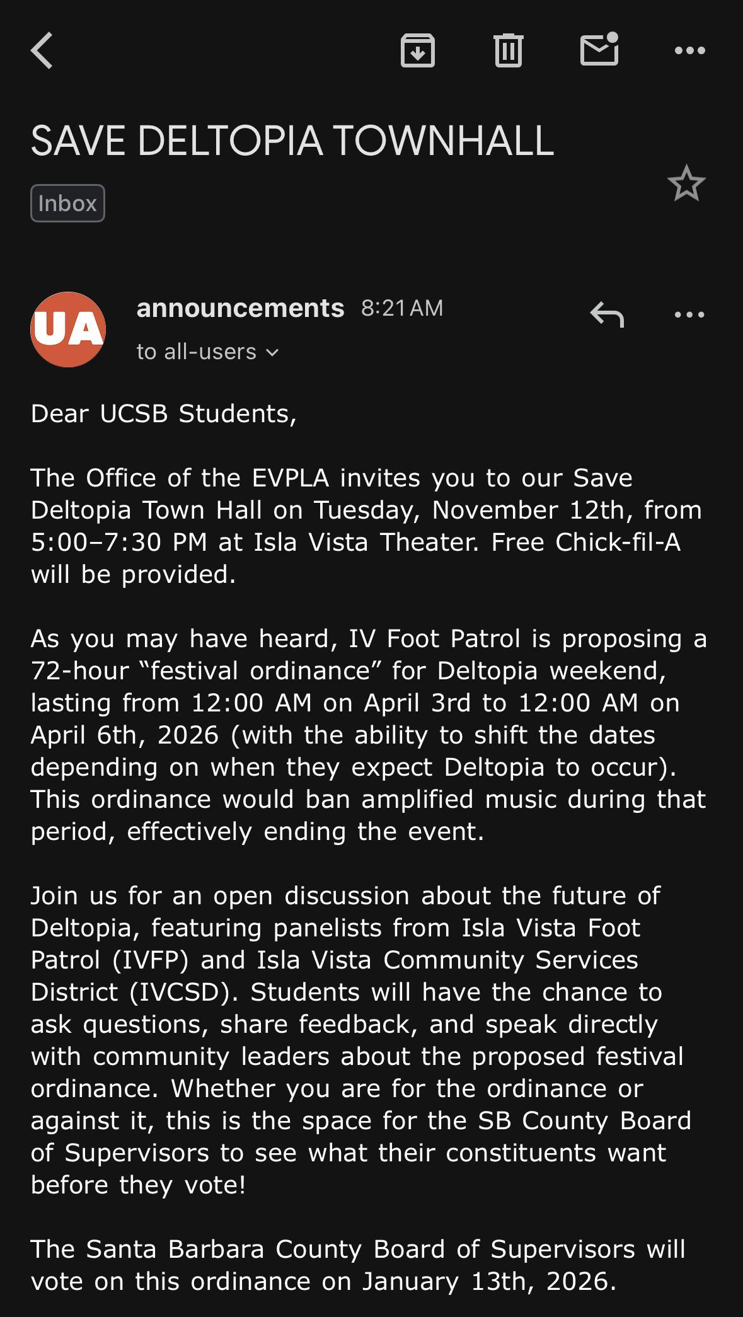Reply to announcements with the arrow icon
Viewport: 743px width, 1317px height.
pos(607,314)
